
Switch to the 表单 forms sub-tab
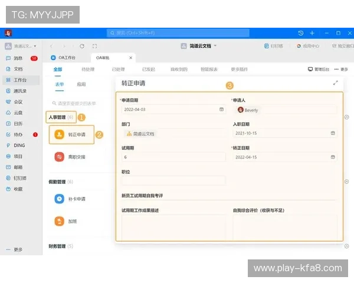pos(60,84)
